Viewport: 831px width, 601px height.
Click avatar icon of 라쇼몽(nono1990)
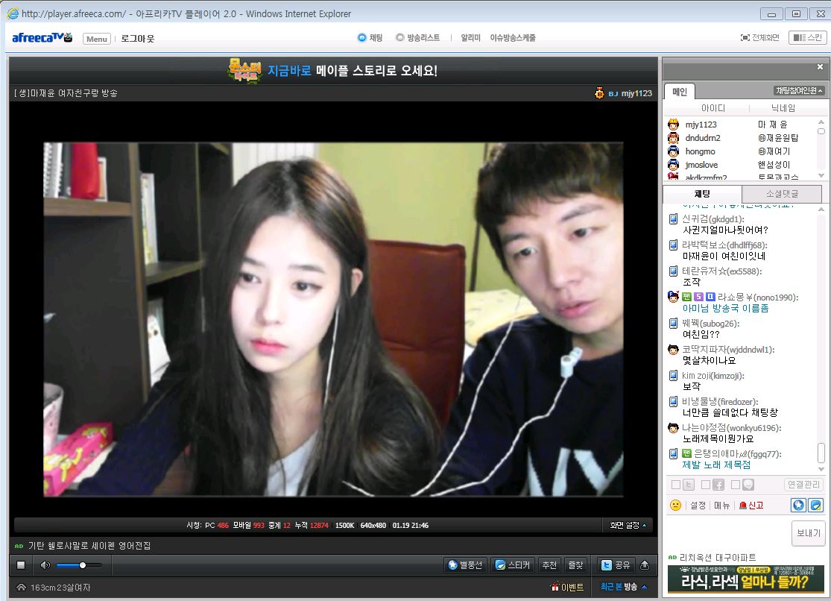[x=673, y=297]
